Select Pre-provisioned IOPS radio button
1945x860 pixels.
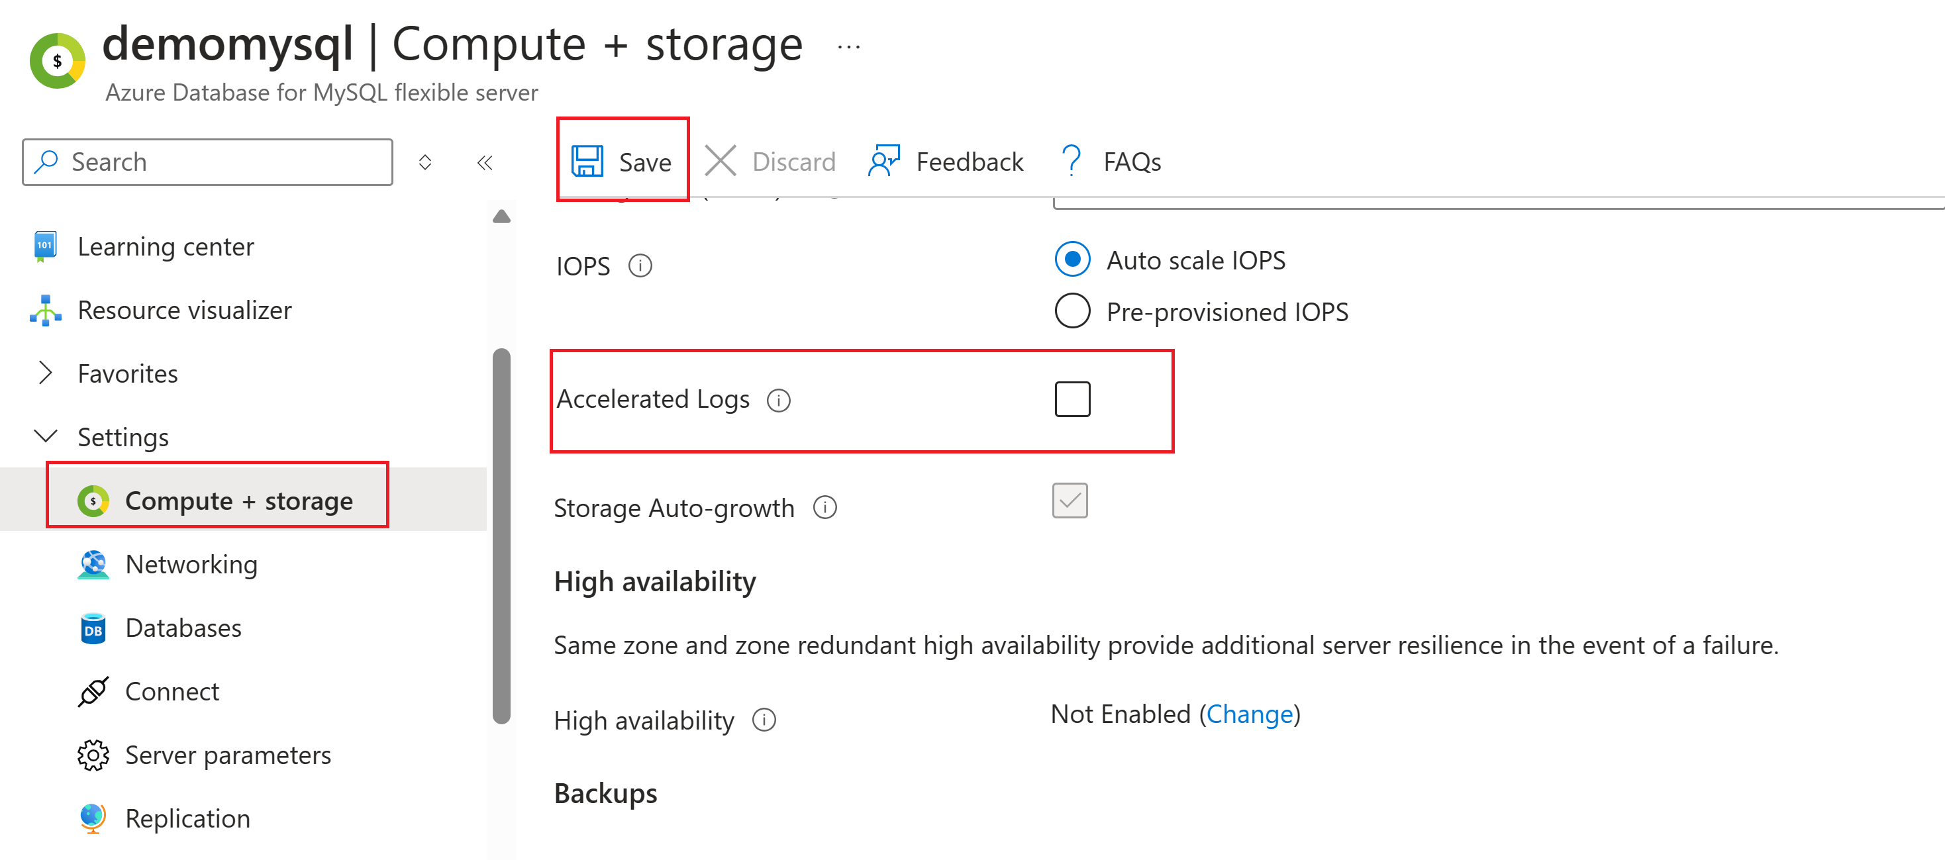[x=1072, y=311]
